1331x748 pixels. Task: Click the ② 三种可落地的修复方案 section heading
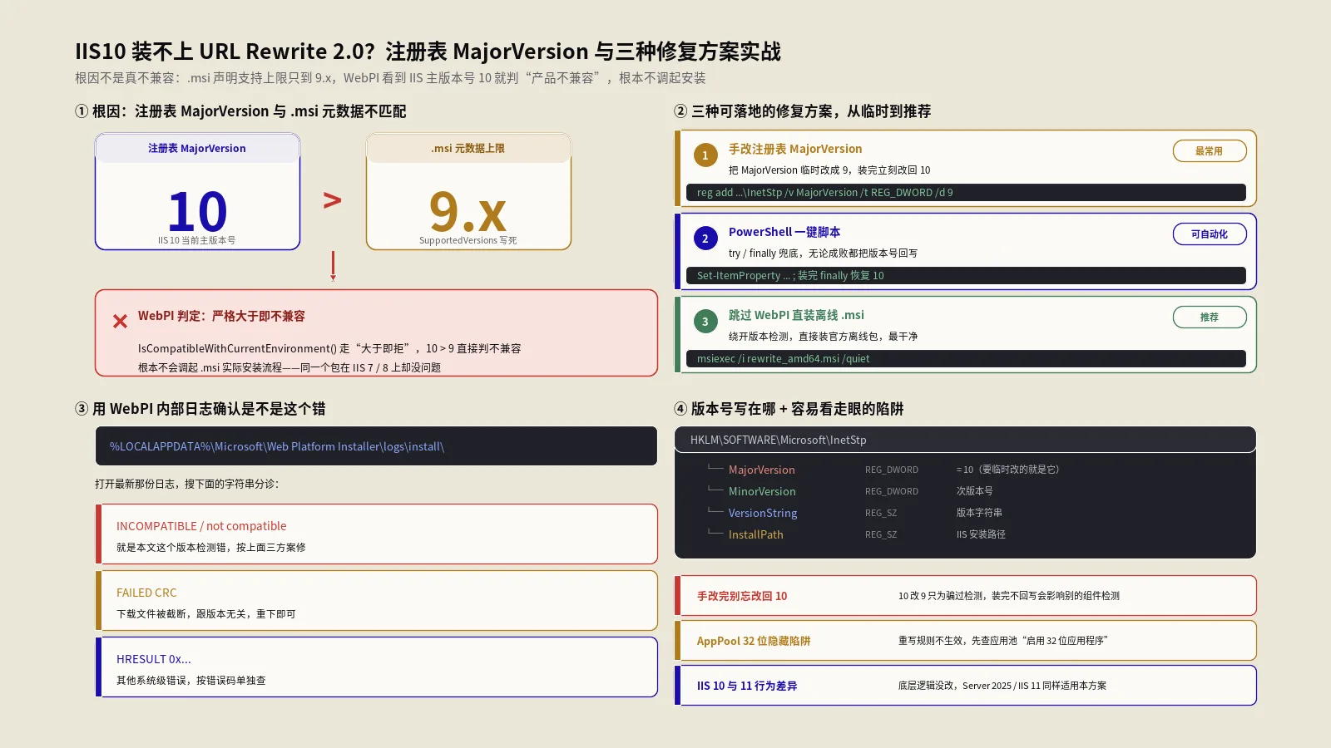pos(802,111)
